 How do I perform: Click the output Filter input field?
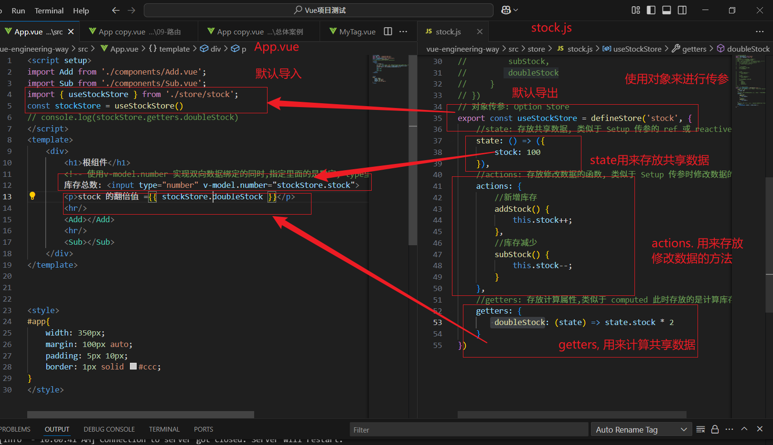468,430
